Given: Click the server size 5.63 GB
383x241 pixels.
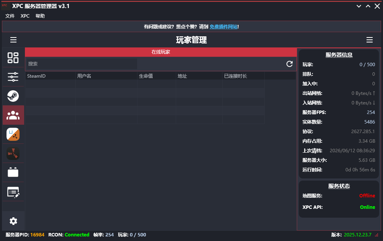Looking at the screenshot, I should (367, 160).
